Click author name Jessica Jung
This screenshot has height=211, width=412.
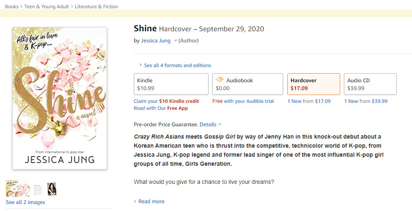156,41
